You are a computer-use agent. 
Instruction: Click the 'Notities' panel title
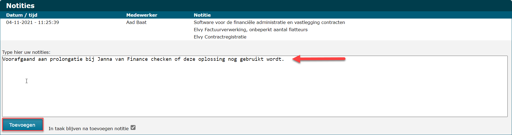tap(20, 6)
